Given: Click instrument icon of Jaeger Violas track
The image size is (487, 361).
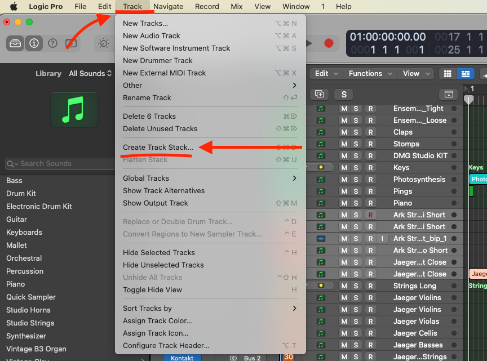Looking at the screenshot, I should 321,321.
